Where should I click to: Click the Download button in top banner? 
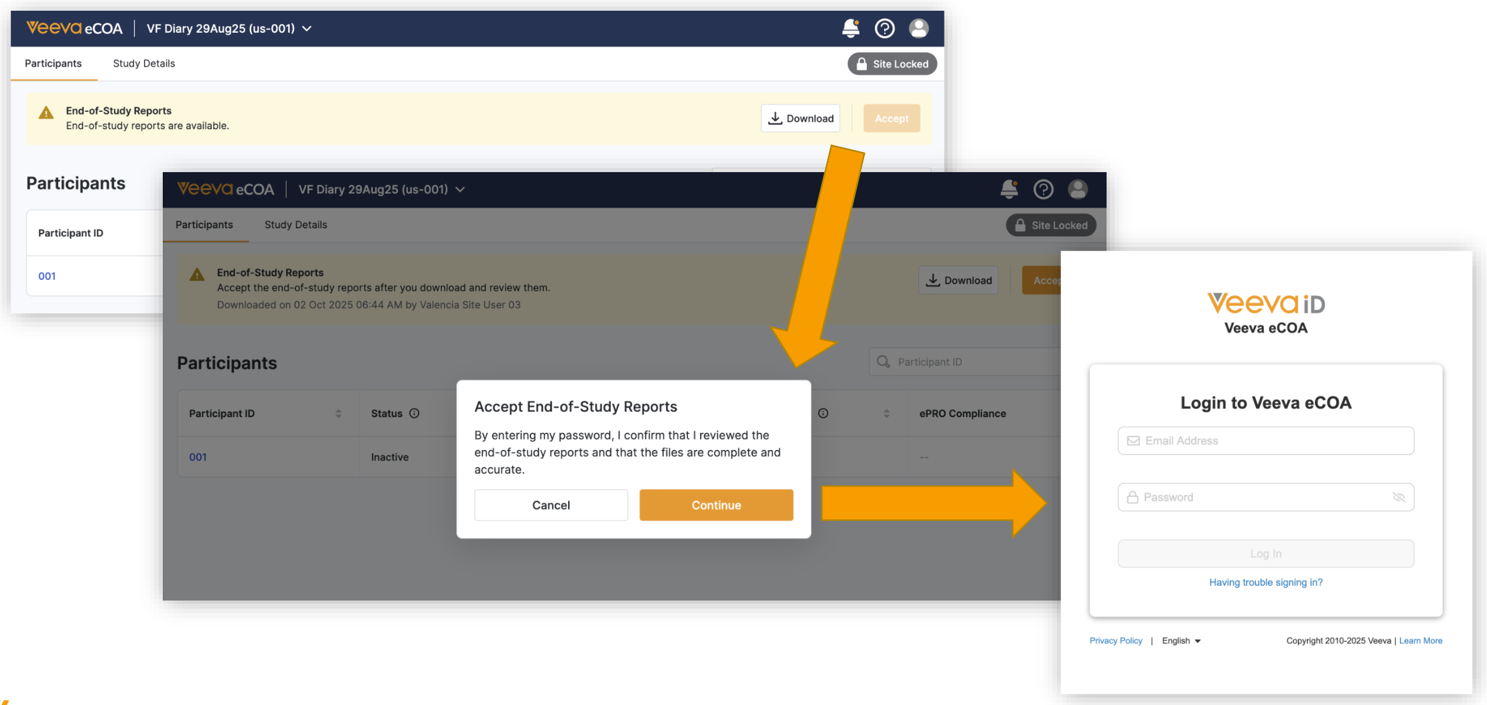[800, 119]
